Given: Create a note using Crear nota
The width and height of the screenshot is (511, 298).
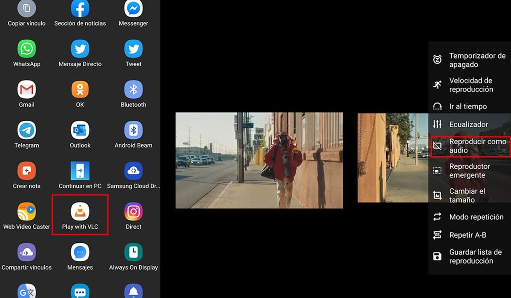Looking at the screenshot, I should [26, 175].
